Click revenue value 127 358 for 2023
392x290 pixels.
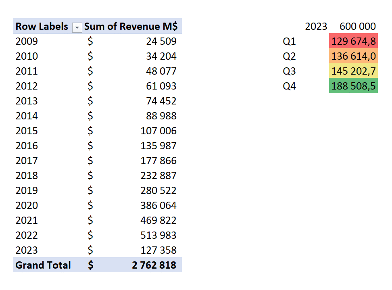[158, 250]
